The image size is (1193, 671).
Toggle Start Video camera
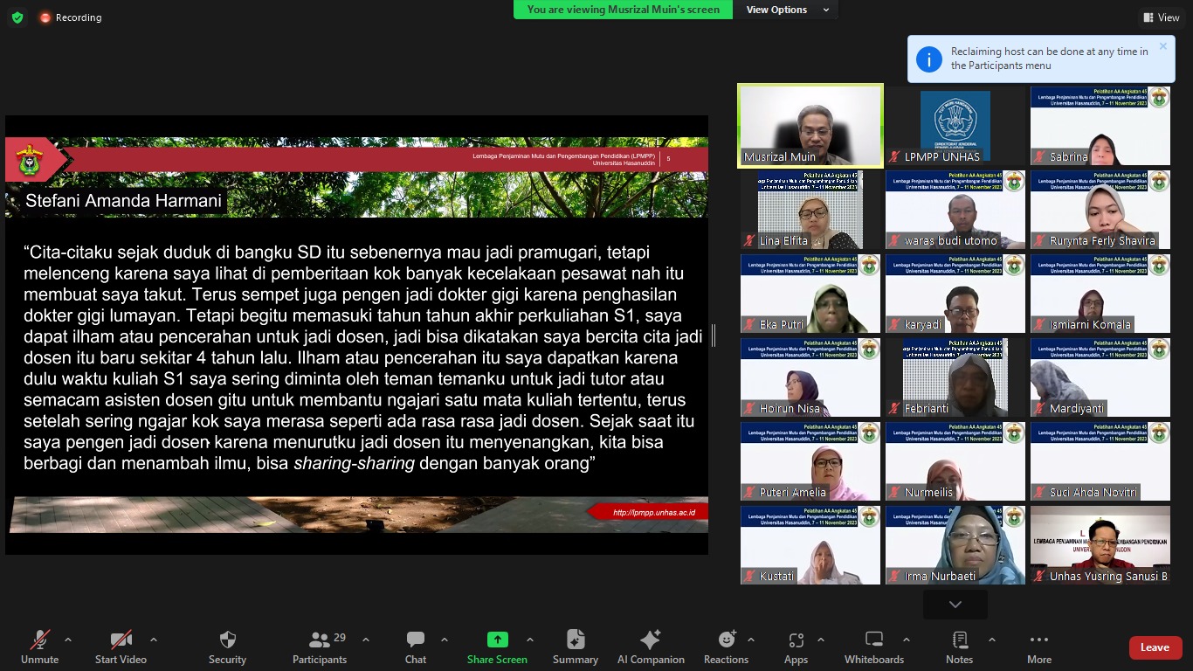coord(121,647)
